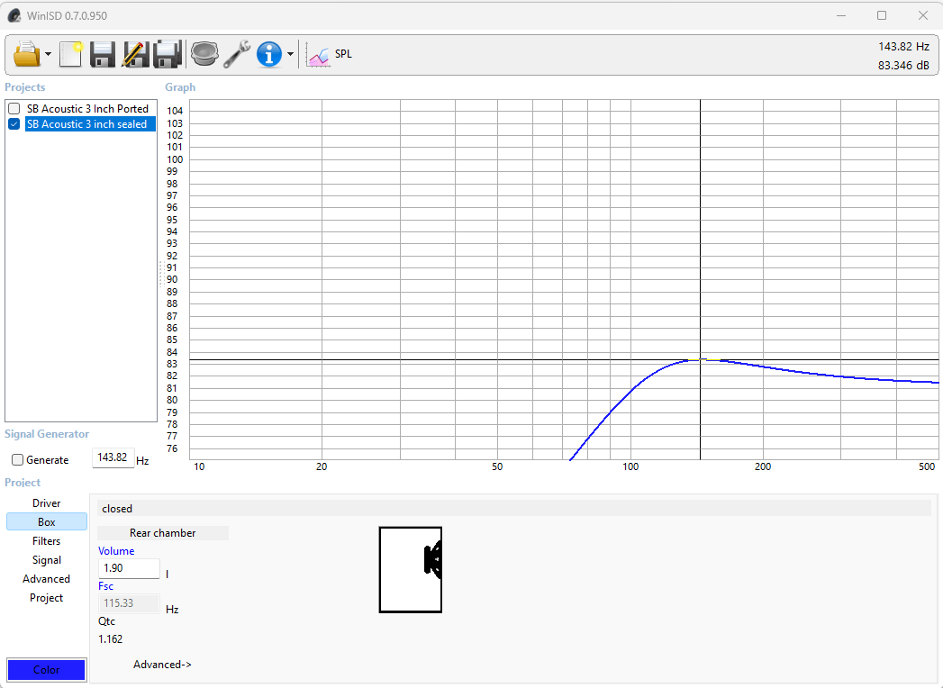943x688 pixels.
Task: Uncheck the SB Acoustic 3 inch sealed checkbox
Action: click(14, 124)
